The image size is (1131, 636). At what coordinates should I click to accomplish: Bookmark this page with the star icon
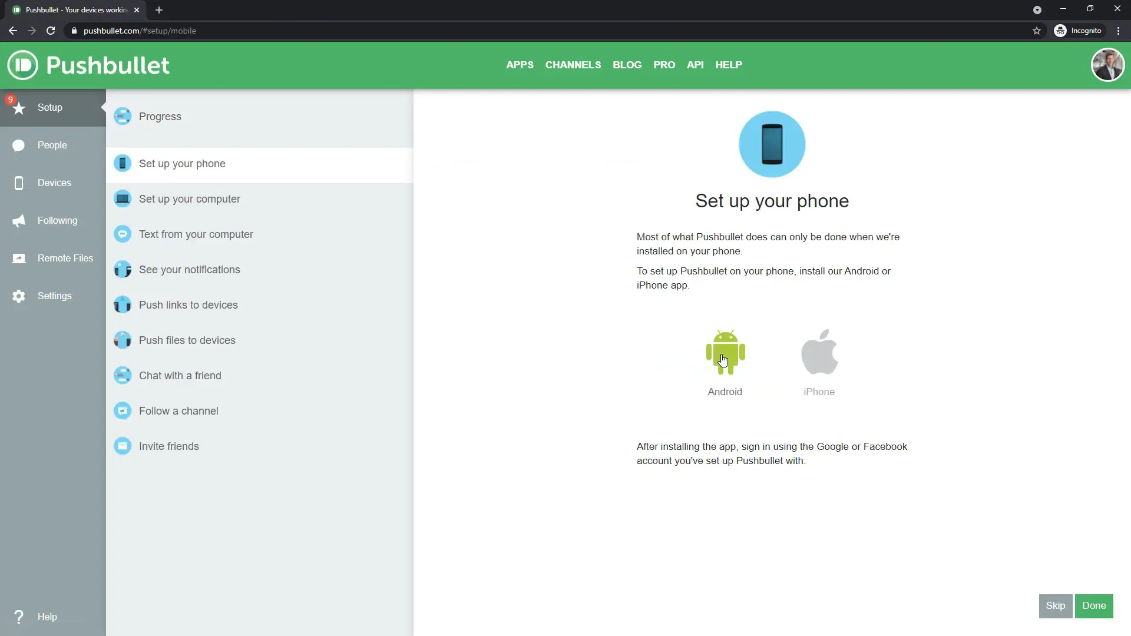tap(1037, 31)
